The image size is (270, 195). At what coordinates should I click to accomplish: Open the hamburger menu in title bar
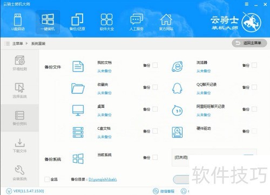247,4
